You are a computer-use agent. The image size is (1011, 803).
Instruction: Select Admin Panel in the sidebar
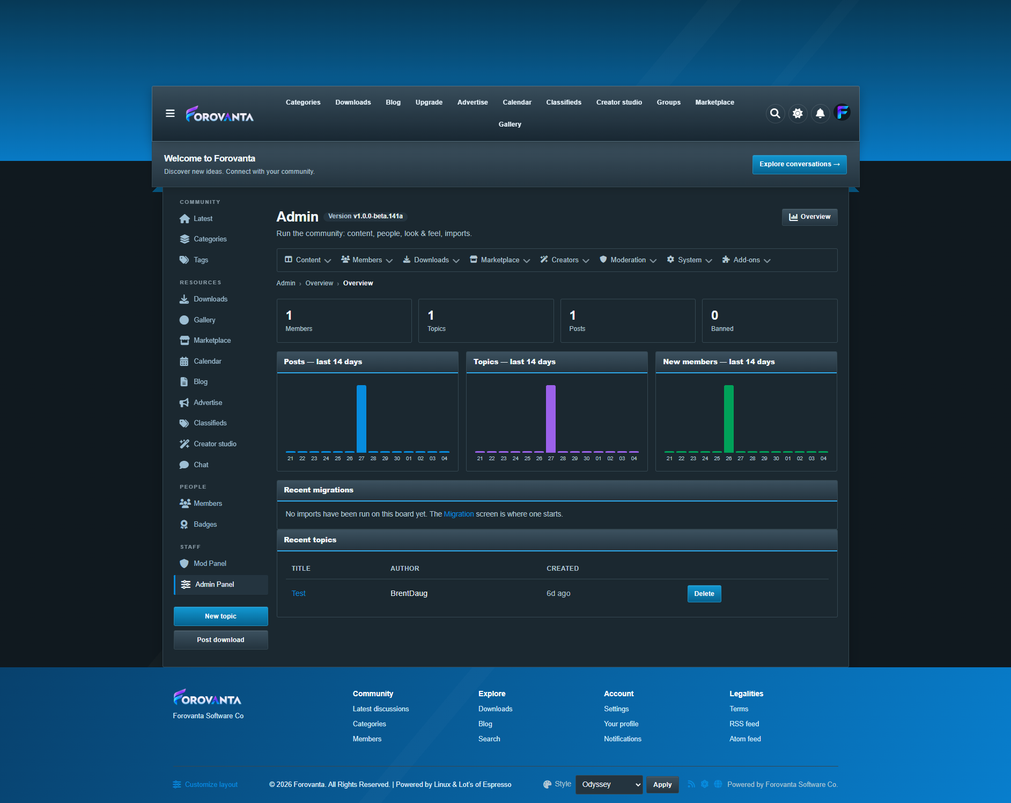pyautogui.click(x=221, y=585)
